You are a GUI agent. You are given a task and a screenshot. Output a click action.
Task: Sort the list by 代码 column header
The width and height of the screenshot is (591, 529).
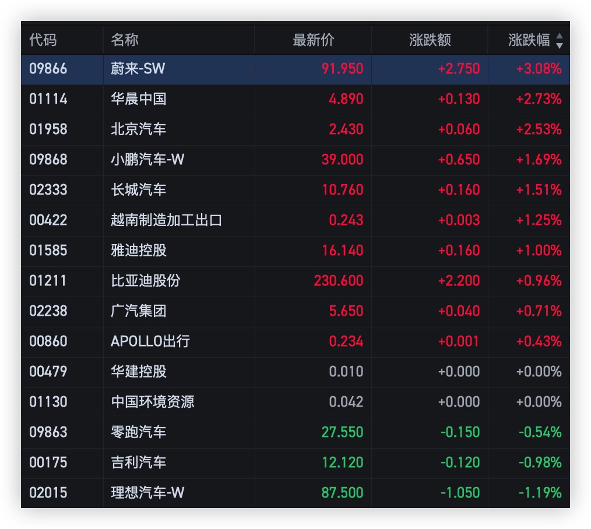point(43,40)
